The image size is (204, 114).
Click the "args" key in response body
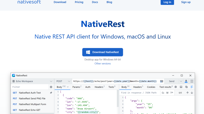(x=134, y=101)
